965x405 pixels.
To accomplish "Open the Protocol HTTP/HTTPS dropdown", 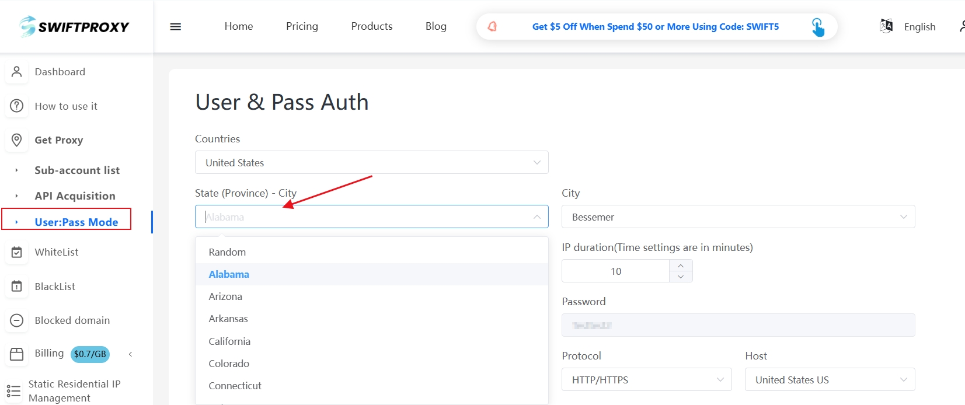I will point(646,380).
